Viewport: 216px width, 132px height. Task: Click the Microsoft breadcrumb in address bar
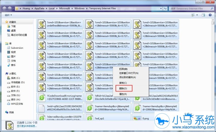pos(64,8)
